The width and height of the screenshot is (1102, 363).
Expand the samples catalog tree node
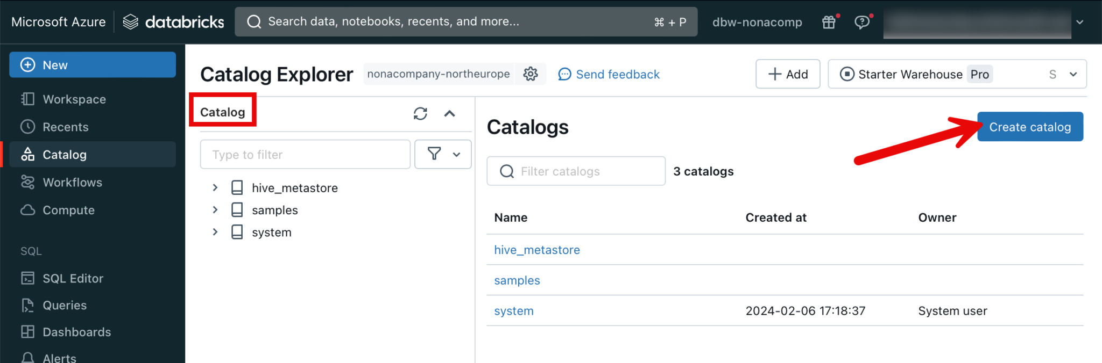215,210
